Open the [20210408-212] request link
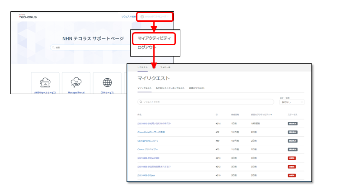The width and height of the screenshot is (339, 191). 154,167
